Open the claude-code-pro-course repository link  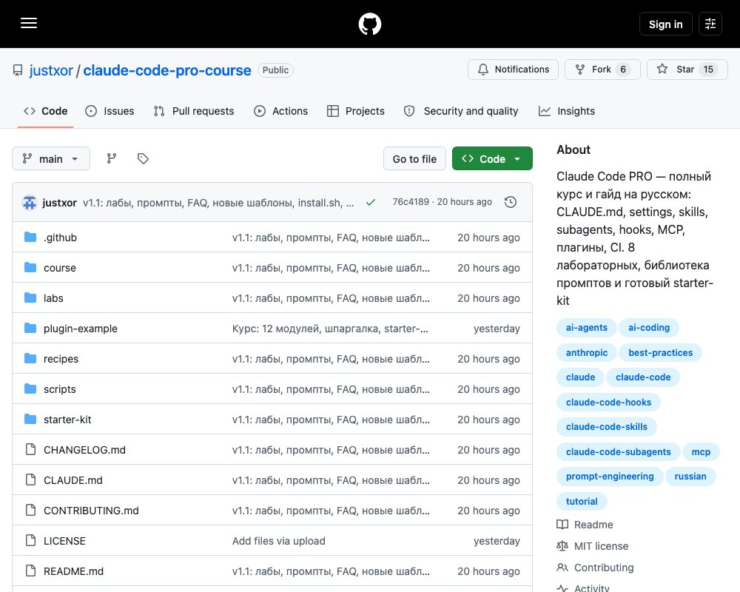click(x=167, y=70)
